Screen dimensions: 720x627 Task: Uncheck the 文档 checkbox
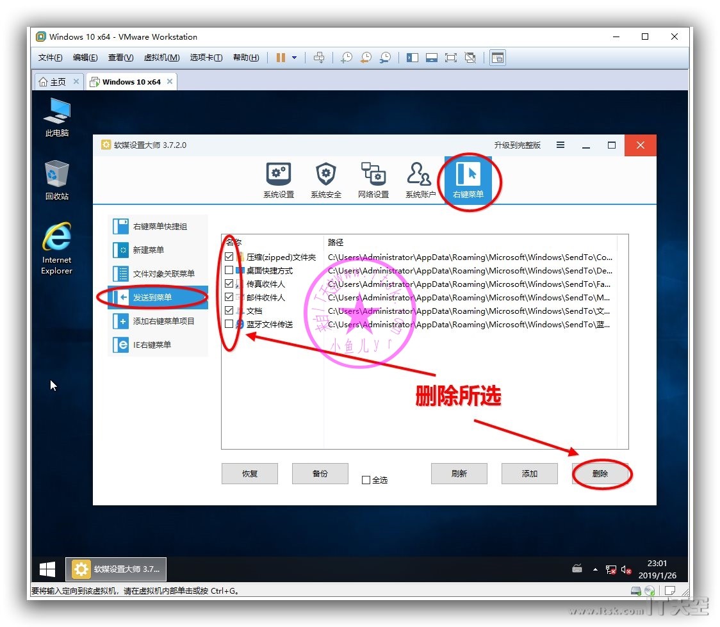click(x=229, y=310)
